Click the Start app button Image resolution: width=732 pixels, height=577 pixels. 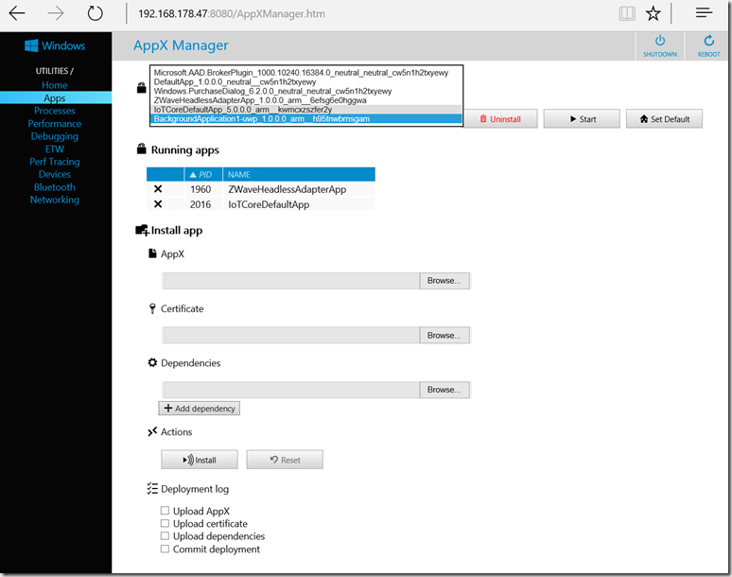582,119
